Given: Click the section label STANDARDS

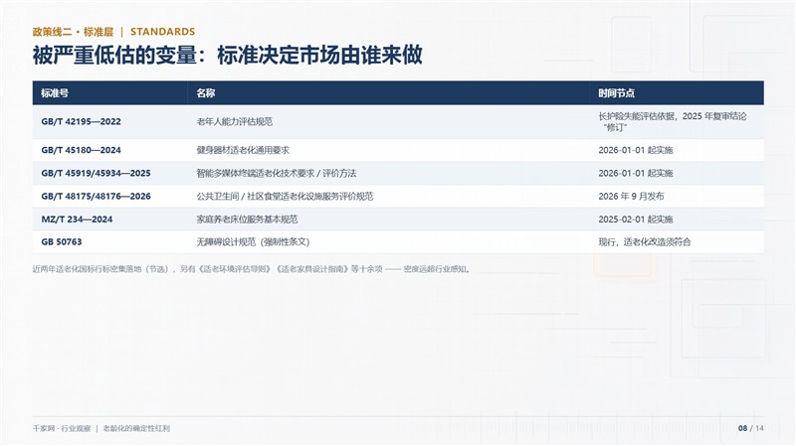Looking at the screenshot, I should [162, 32].
